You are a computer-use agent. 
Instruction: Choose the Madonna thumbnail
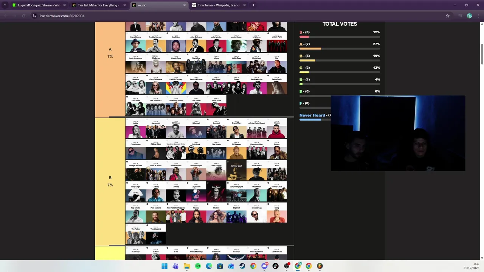pos(156,63)
